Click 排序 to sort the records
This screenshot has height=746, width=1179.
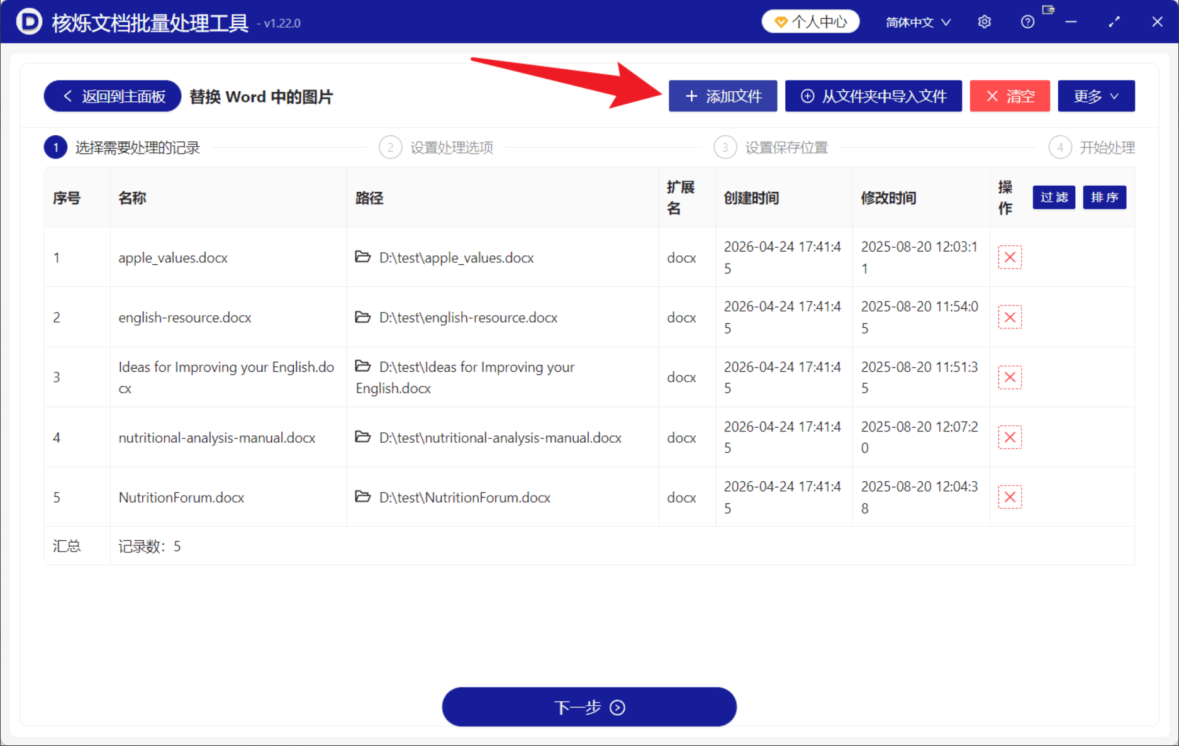(1104, 197)
